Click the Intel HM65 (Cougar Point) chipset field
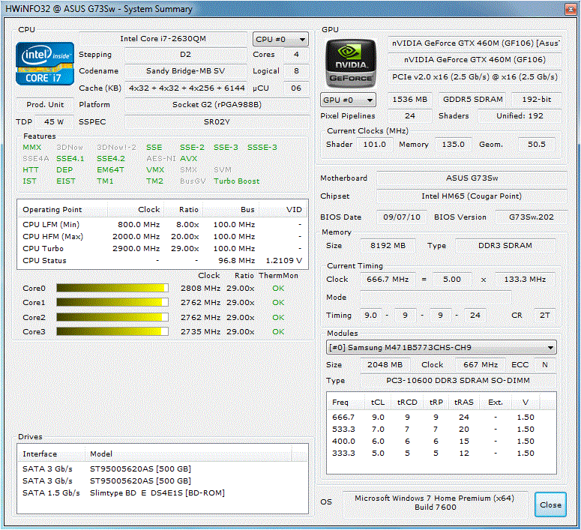This screenshot has width=581, height=530. click(x=472, y=196)
